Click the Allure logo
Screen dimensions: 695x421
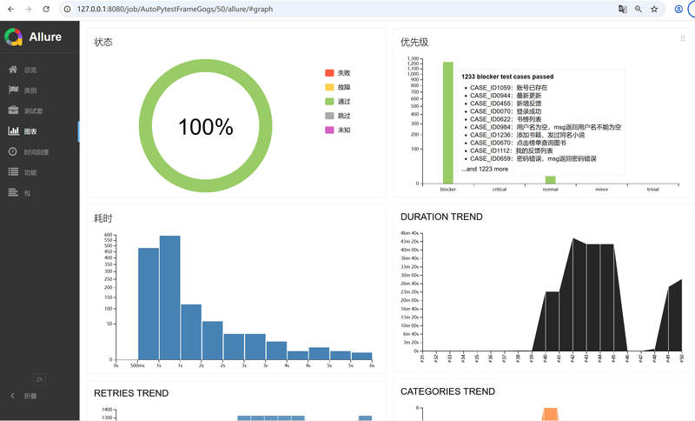[13, 37]
